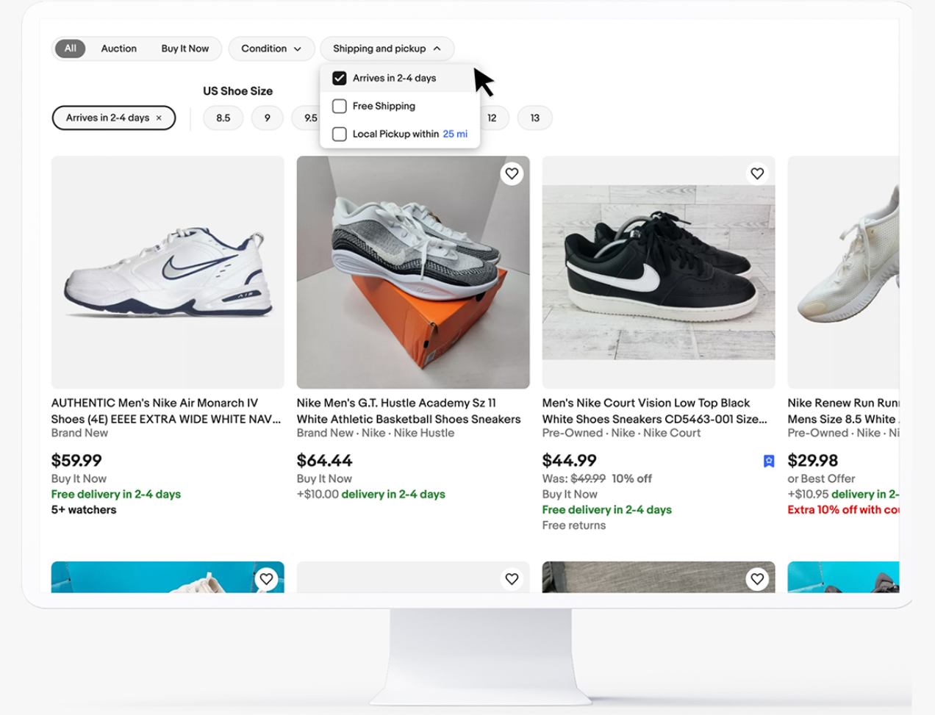Choose US shoe size 12

point(492,118)
